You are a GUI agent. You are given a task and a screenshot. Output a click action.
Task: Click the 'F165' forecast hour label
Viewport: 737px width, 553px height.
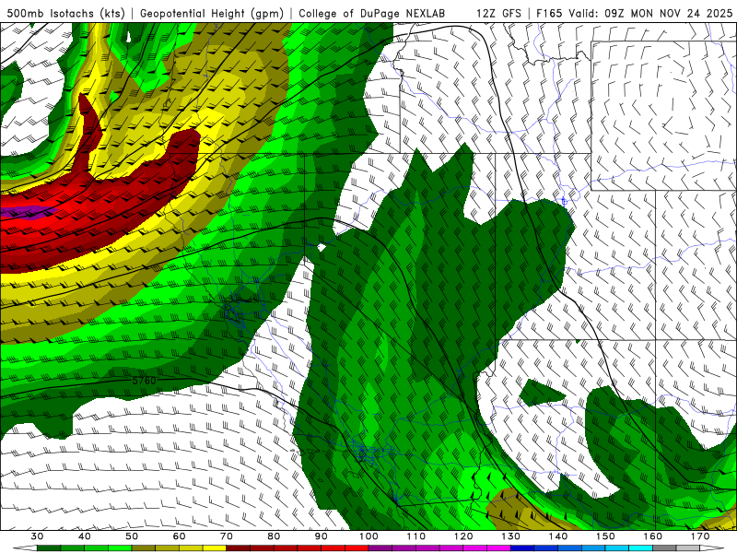click(x=549, y=13)
